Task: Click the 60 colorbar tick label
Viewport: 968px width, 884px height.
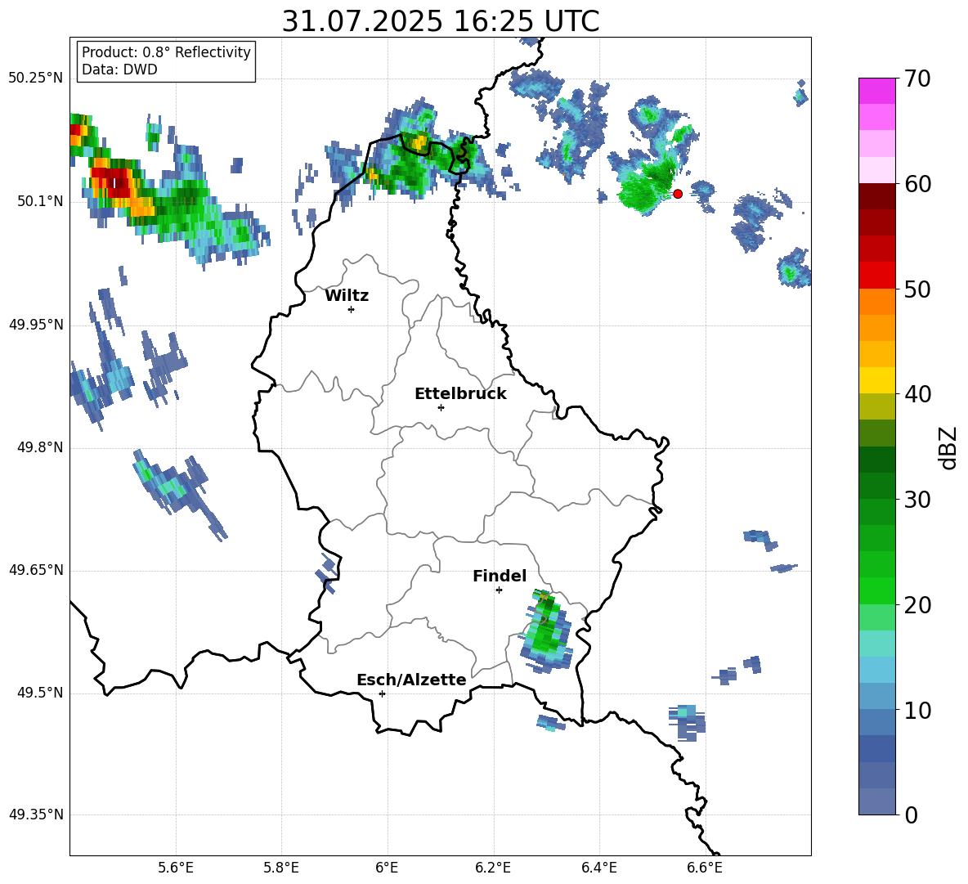Action: tap(917, 184)
